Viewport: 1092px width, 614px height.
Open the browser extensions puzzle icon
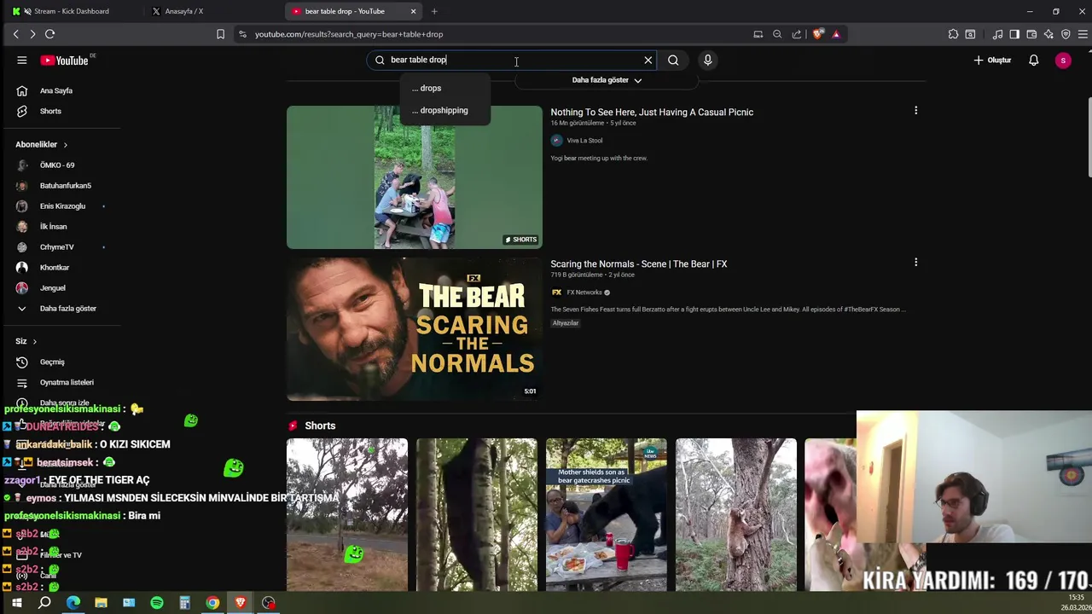(x=953, y=34)
